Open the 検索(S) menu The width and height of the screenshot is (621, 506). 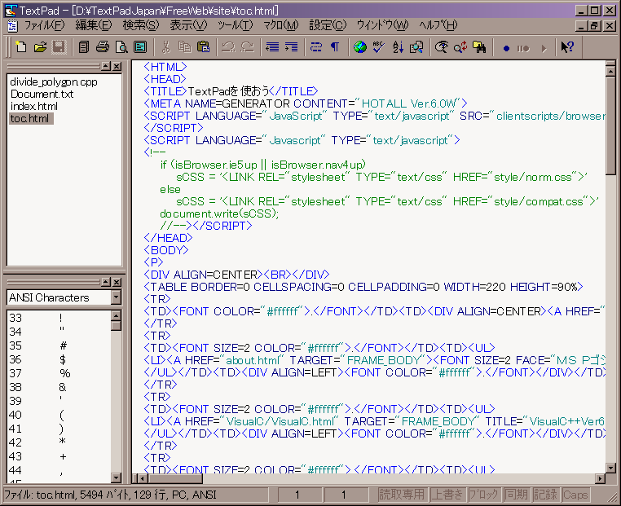coord(141,26)
